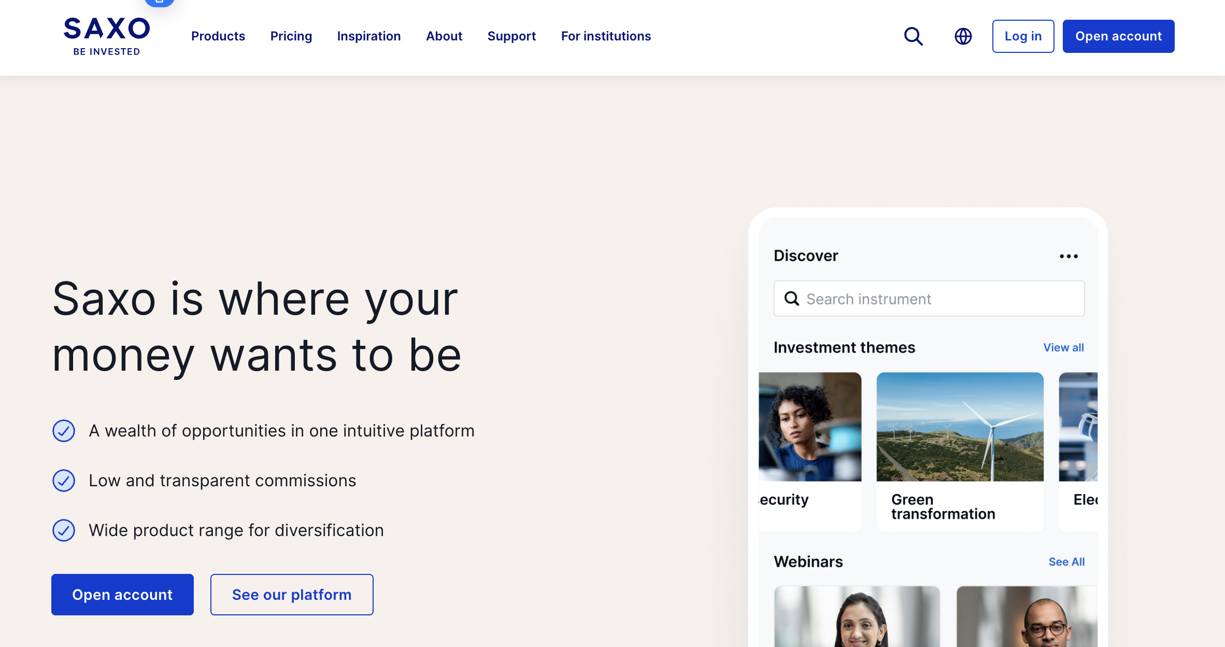Click the text A wealth of opportunities in one intuitive platform

click(x=281, y=431)
